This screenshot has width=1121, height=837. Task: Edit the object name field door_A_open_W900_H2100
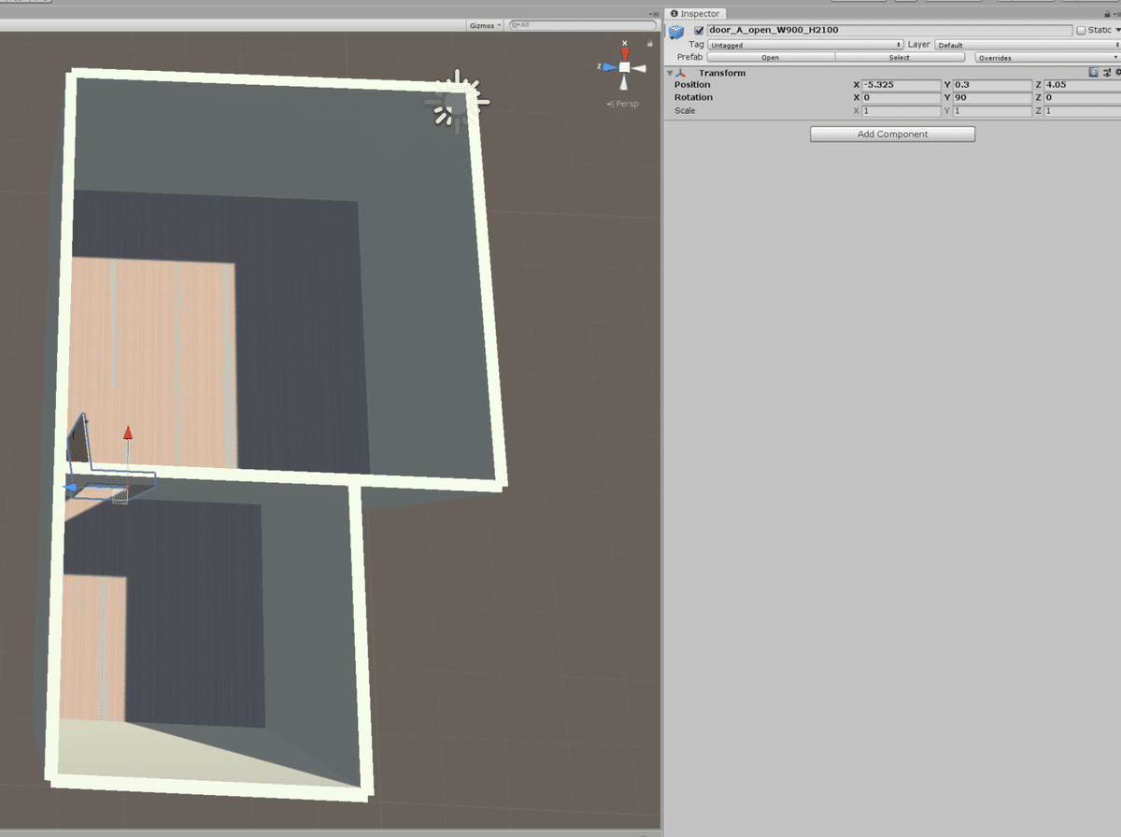tap(889, 30)
